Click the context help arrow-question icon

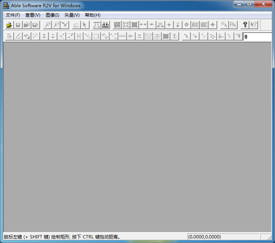point(253,25)
